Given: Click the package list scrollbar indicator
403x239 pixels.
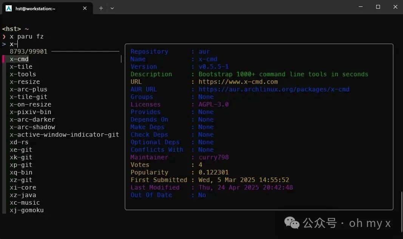Looking at the screenshot, I should 121,59.
